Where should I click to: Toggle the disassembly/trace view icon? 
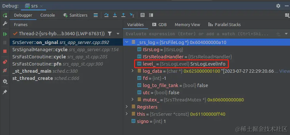[x=151, y=15]
